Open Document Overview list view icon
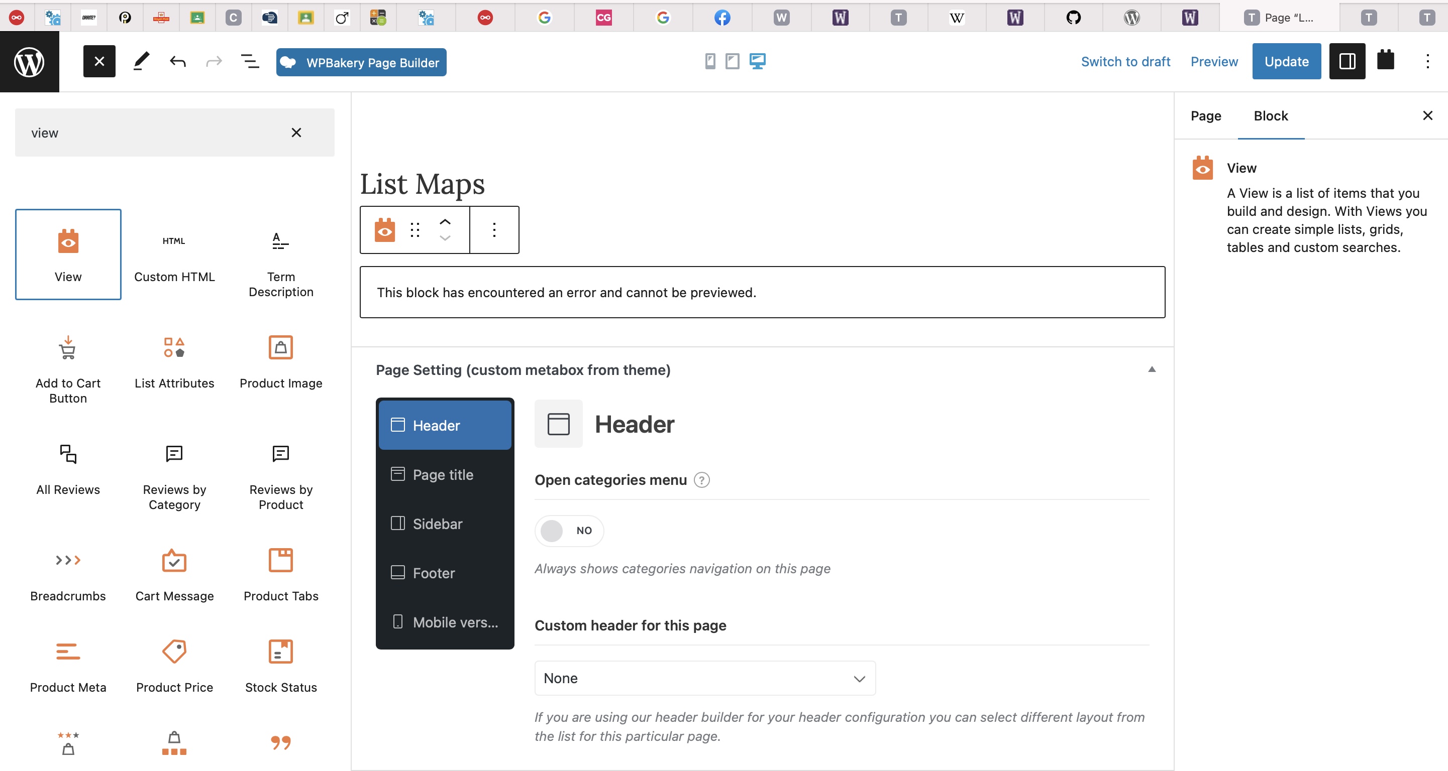1448x771 pixels. click(x=250, y=61)
